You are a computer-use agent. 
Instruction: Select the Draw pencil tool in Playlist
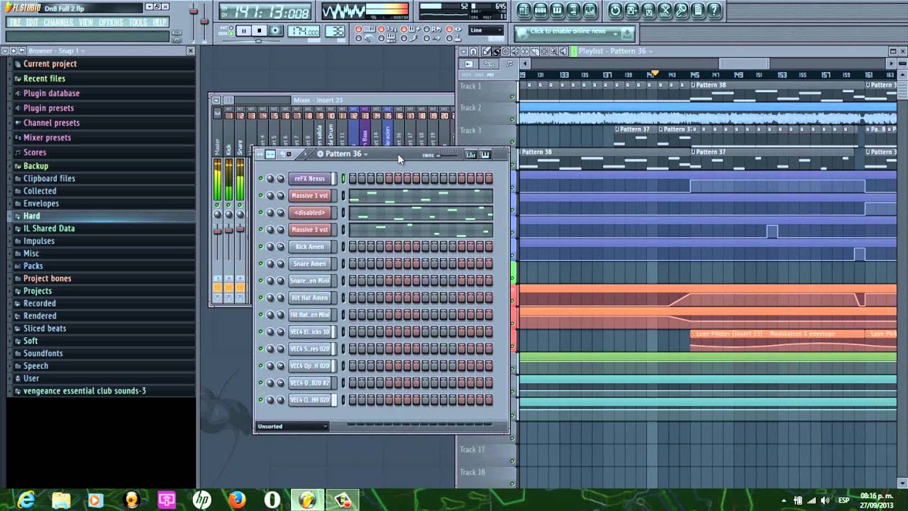point(486,51)
